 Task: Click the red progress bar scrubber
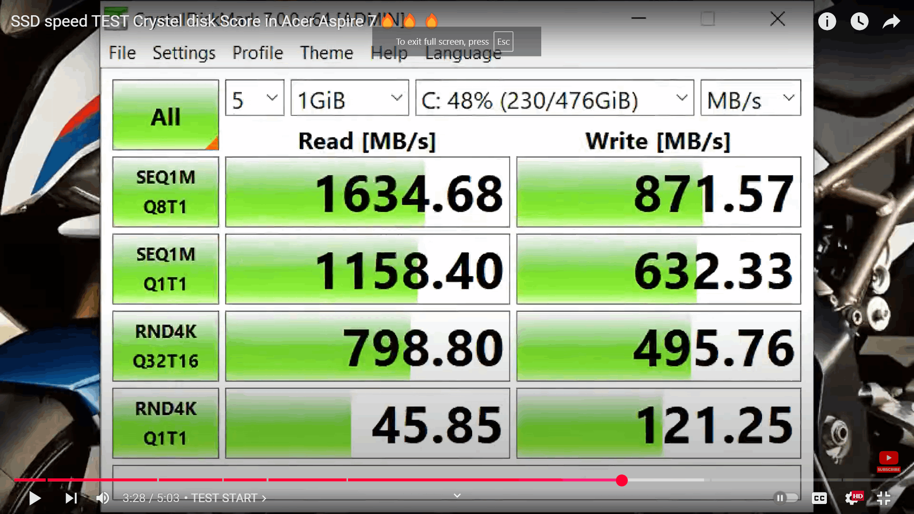click(x=621, y=480)
